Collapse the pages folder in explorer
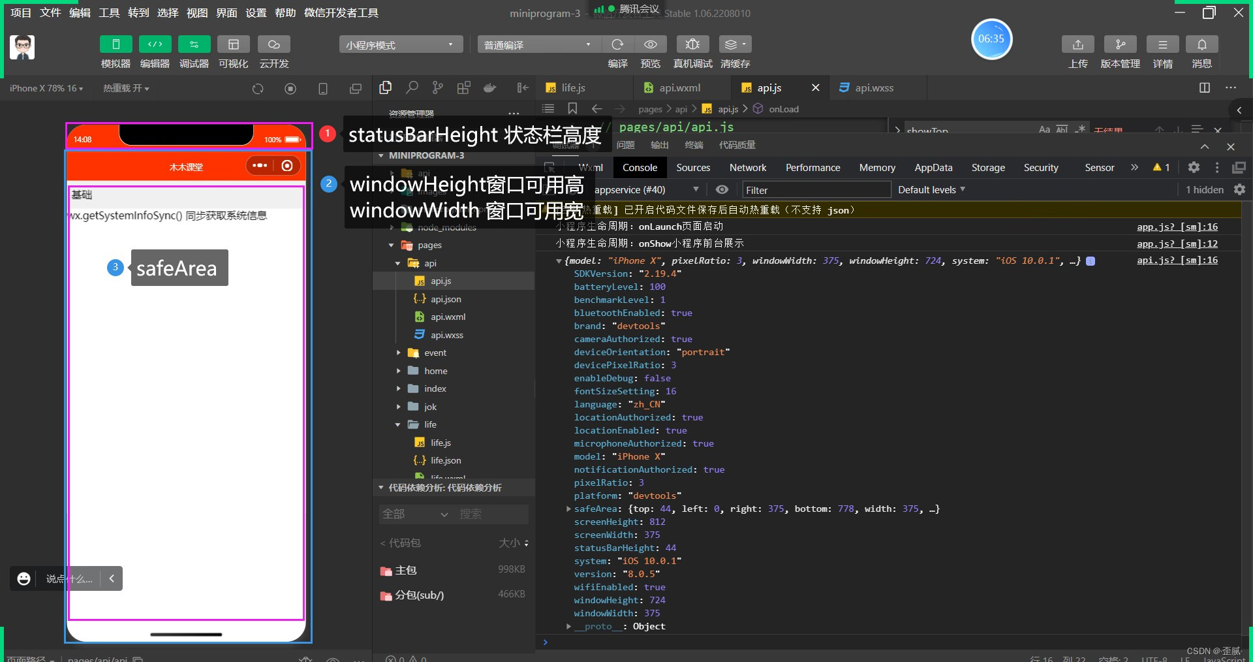 (x=392, y=245)
